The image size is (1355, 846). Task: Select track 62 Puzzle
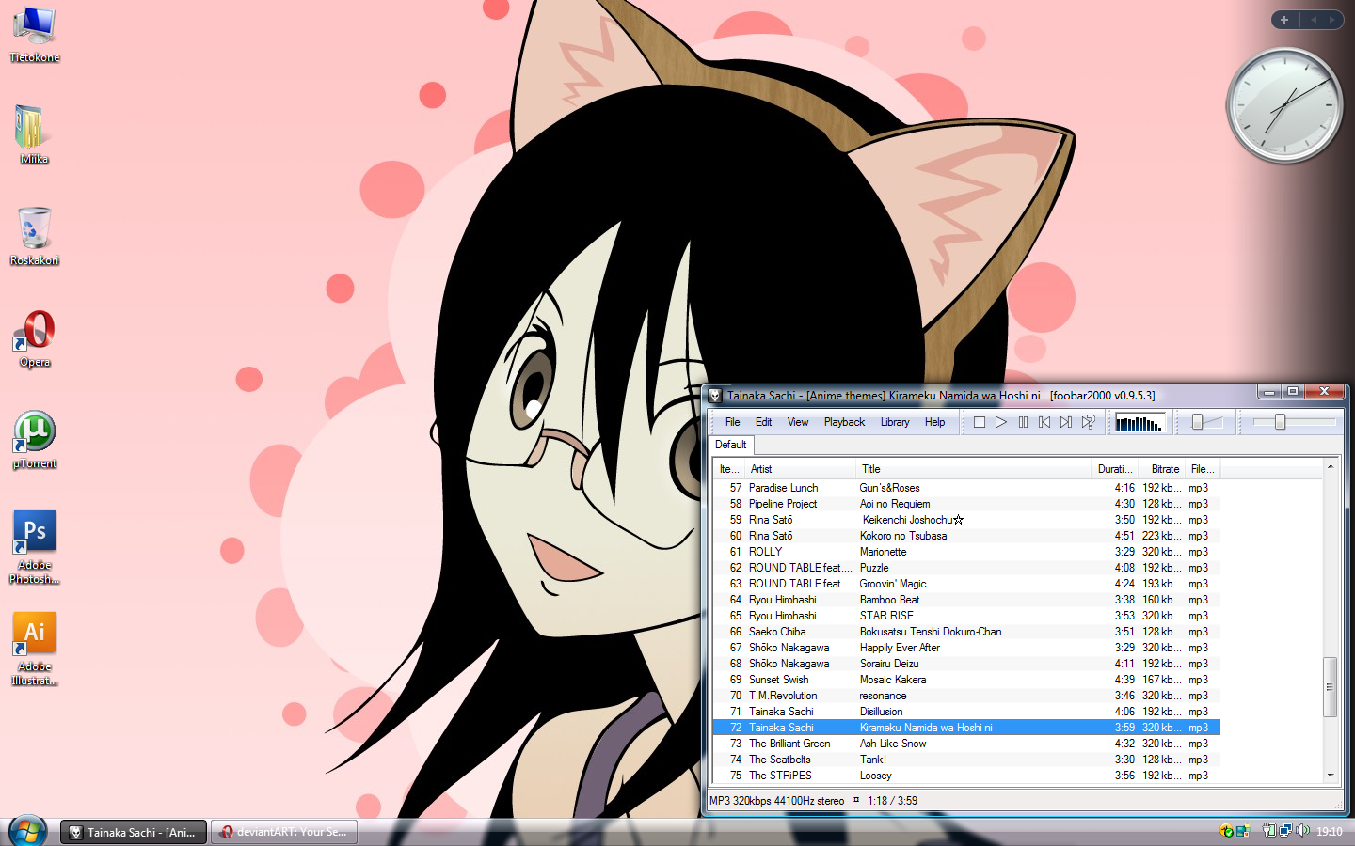point(967,568)
